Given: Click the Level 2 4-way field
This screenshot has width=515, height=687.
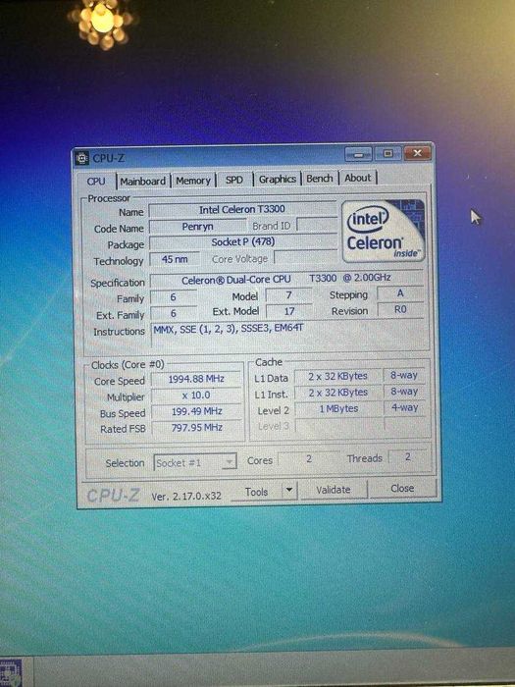Looking at the screenshot, I should (x=404, y=408).
